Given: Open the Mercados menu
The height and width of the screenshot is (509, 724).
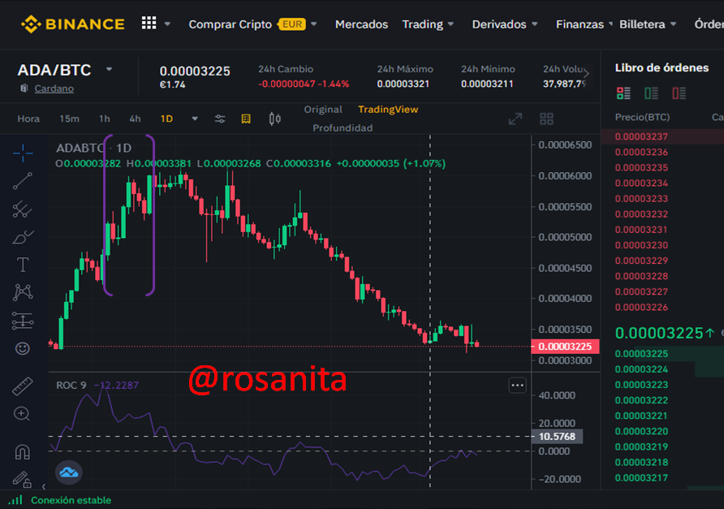Looking at the screenshot, I should tap(361, 24).
